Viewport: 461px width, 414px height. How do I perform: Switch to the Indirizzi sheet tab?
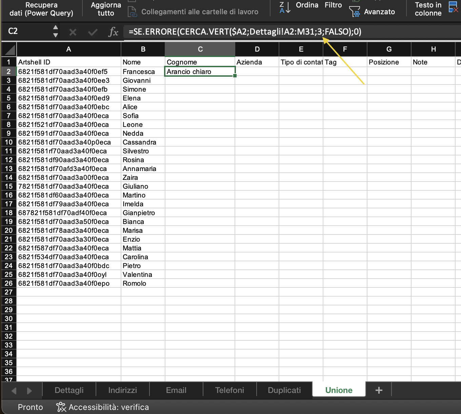point(123,390)
